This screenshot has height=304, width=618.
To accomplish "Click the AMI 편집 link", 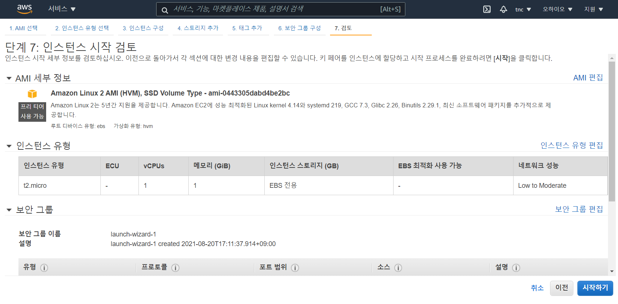I will pos(588,78).
